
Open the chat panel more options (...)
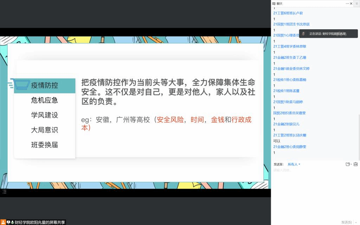pyautogui.click(x=347, y=4)
